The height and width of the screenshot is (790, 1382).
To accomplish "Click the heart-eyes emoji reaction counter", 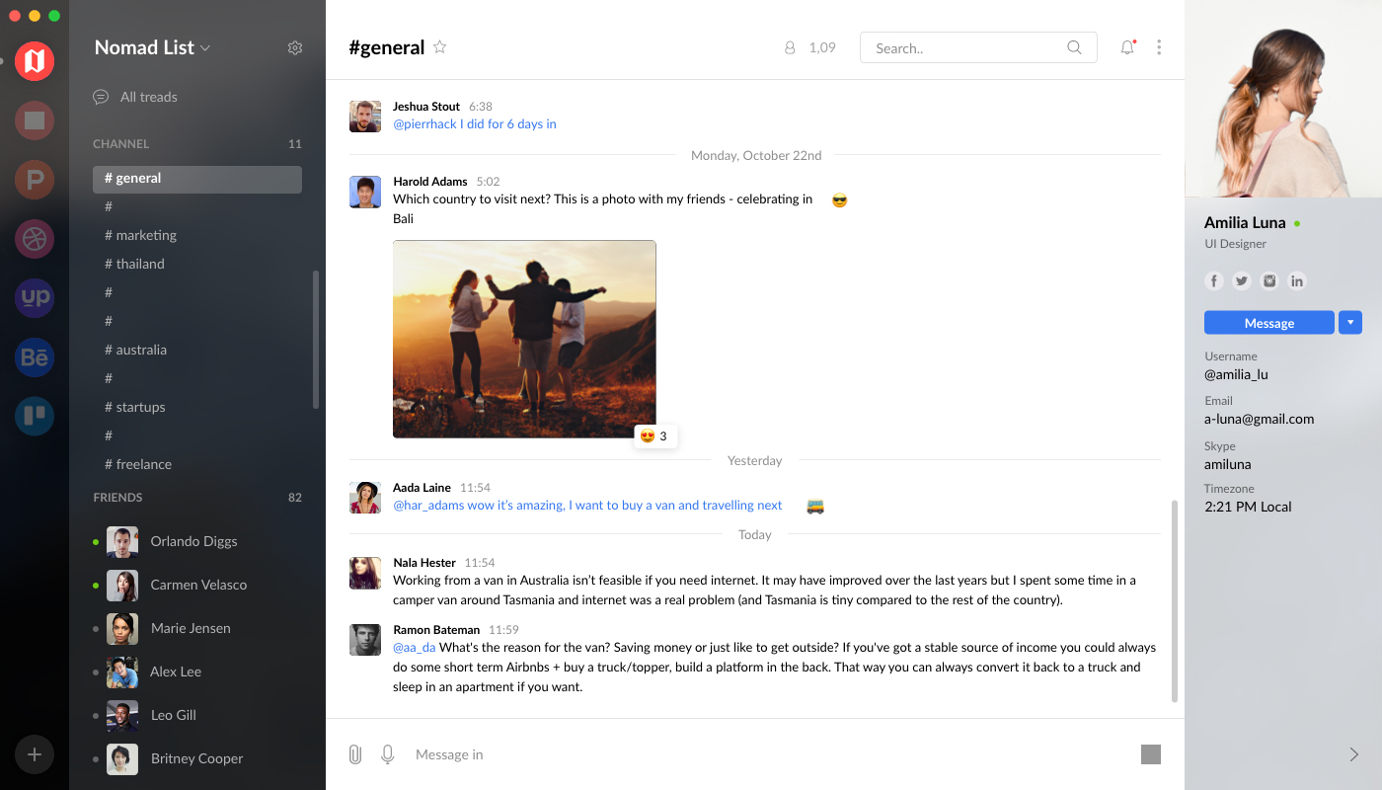I will (655, 435).
